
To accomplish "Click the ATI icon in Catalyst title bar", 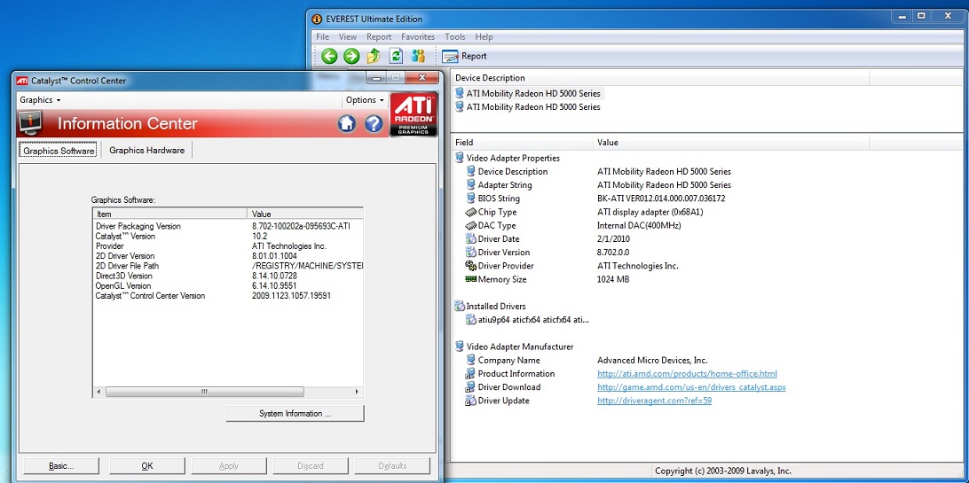I will click(22, 80).
